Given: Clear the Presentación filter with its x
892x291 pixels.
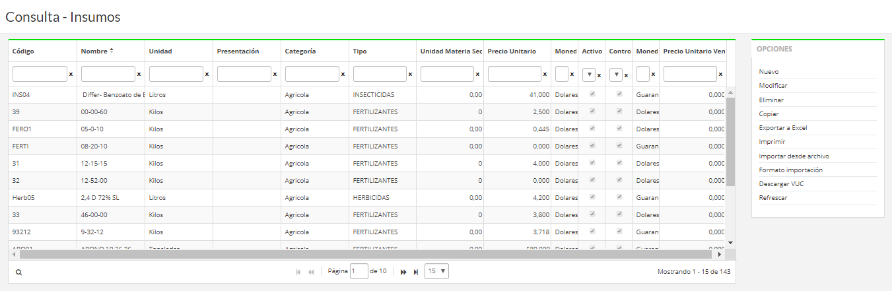Looking at the screenshot, I should 275,75.
